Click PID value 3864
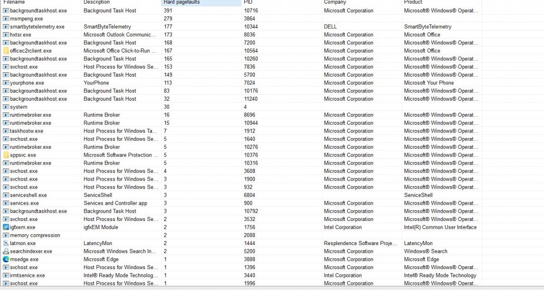The width and height of the screenshot is (544, 290). point(249,19)
